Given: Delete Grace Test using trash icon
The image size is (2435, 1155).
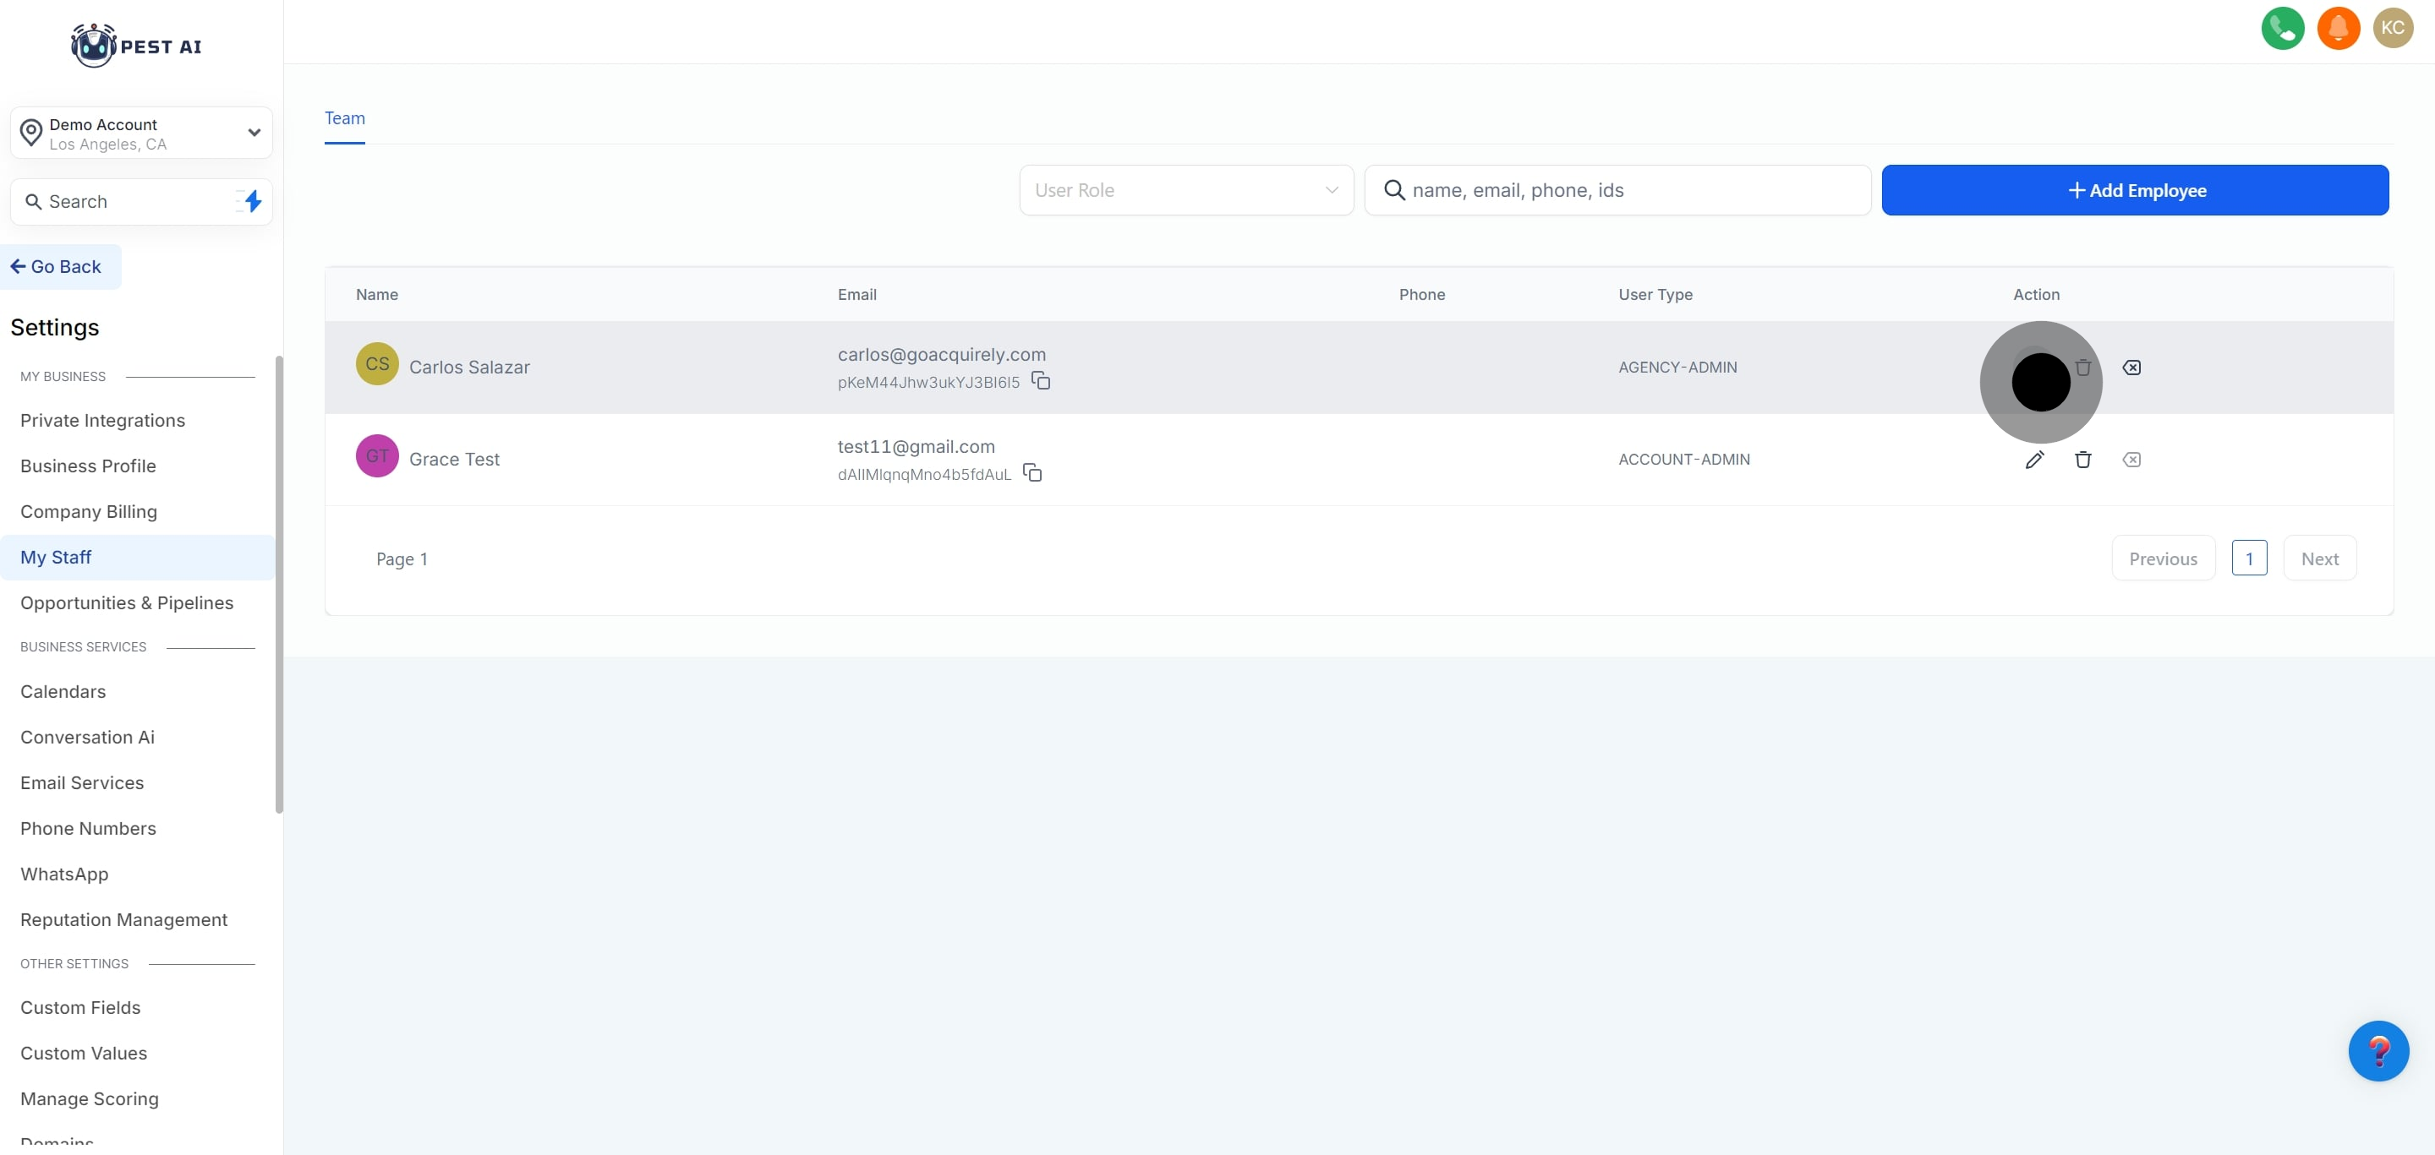Looking at the screenshot, I should point(2082,460).
